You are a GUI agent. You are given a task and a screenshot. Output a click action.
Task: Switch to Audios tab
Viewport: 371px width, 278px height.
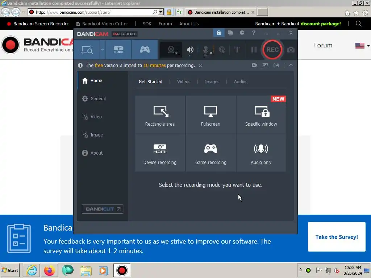[x=241, y=82]
